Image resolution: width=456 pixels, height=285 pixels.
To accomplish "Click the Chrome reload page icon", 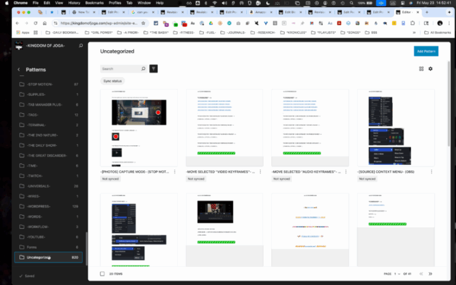I will [36, 23].
